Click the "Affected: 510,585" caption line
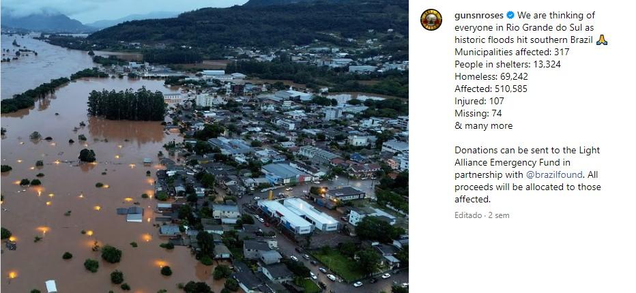The height and width of the screenshot is (293, 636). point(491,89)
